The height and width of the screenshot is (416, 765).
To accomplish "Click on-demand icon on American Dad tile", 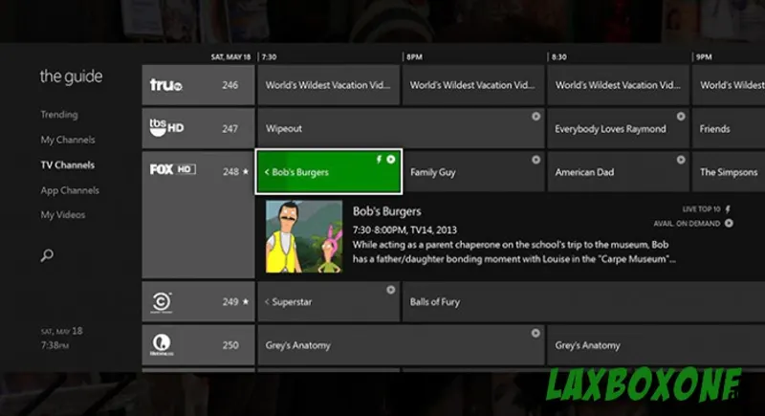I will tap(681, 160).
